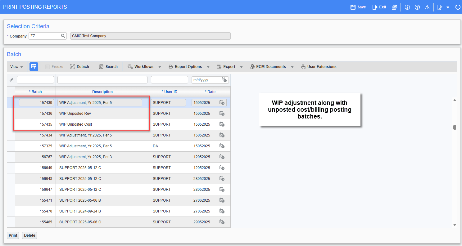Viewport: 462px width, 246px height.
Task: Click the Delete button
Action: [x=29, y=235]
